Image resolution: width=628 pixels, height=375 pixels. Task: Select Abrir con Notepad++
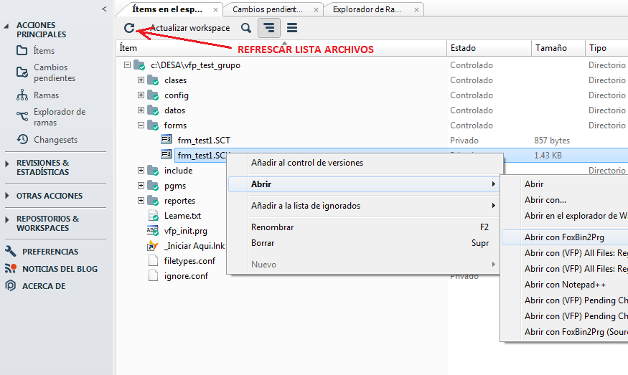pyautogui.click(x=565, y=285)
